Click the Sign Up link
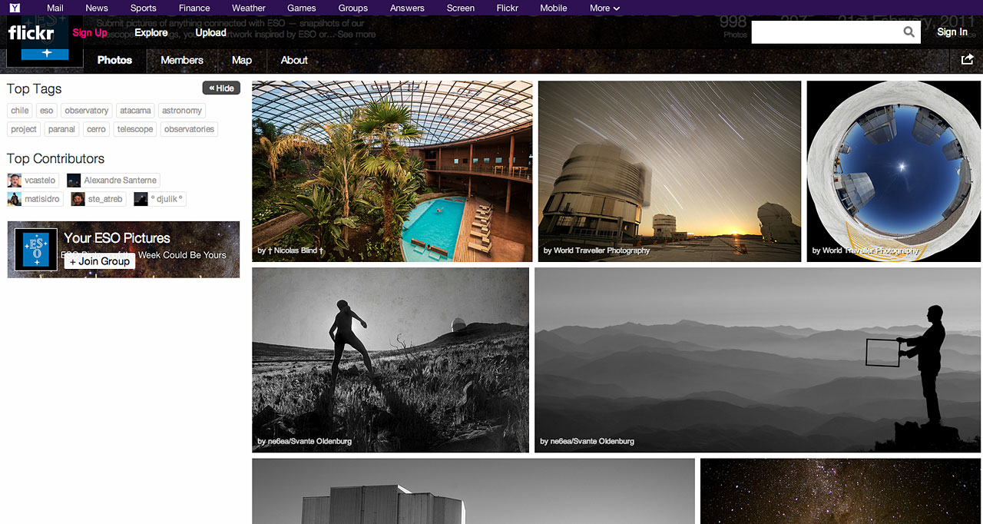 tap(90, 32)
